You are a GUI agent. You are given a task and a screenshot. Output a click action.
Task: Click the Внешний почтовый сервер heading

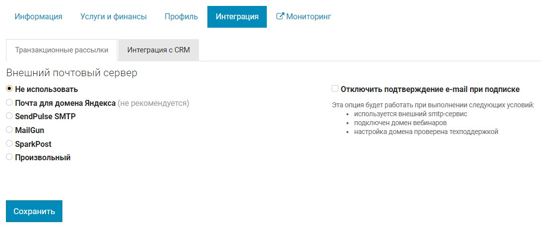click(x=71, y=73)
